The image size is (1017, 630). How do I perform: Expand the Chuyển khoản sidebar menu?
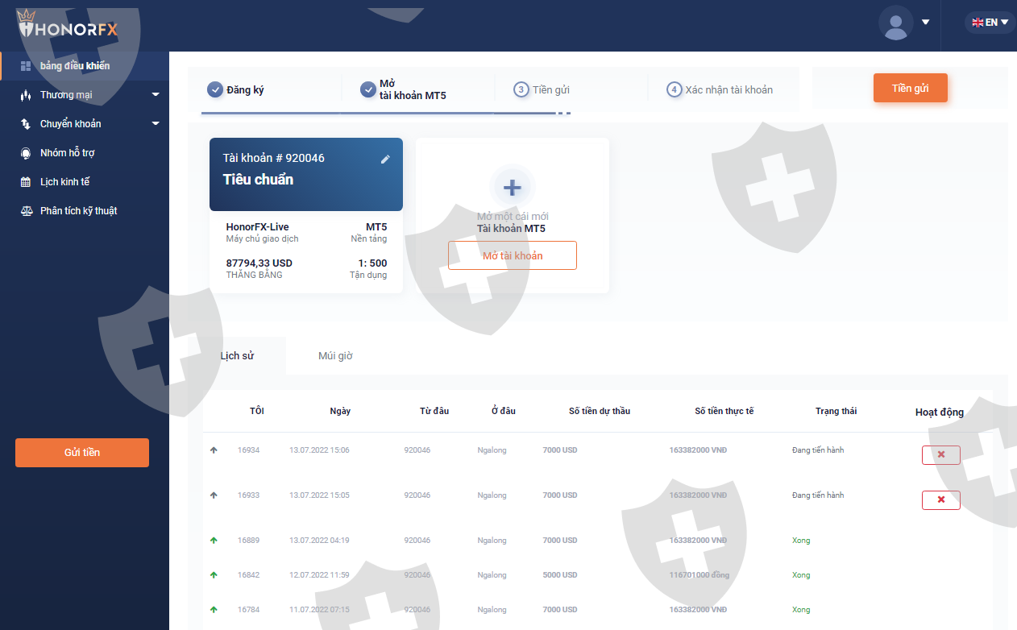click(155, 124)
